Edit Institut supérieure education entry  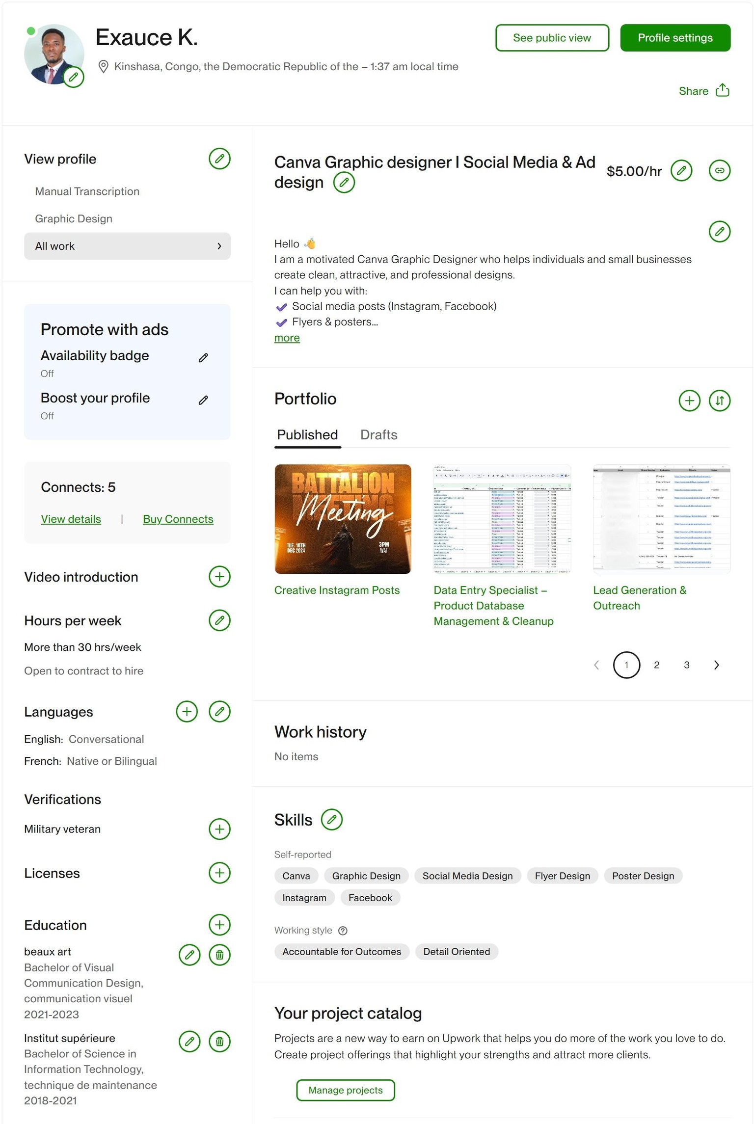pos(189,1041)
